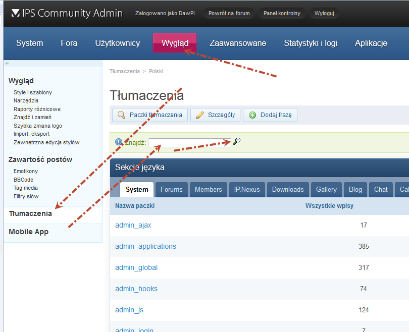Click the search magnifier icon next to Znajdź
This screenshot has width=409, height=332.
click(237, 142)
